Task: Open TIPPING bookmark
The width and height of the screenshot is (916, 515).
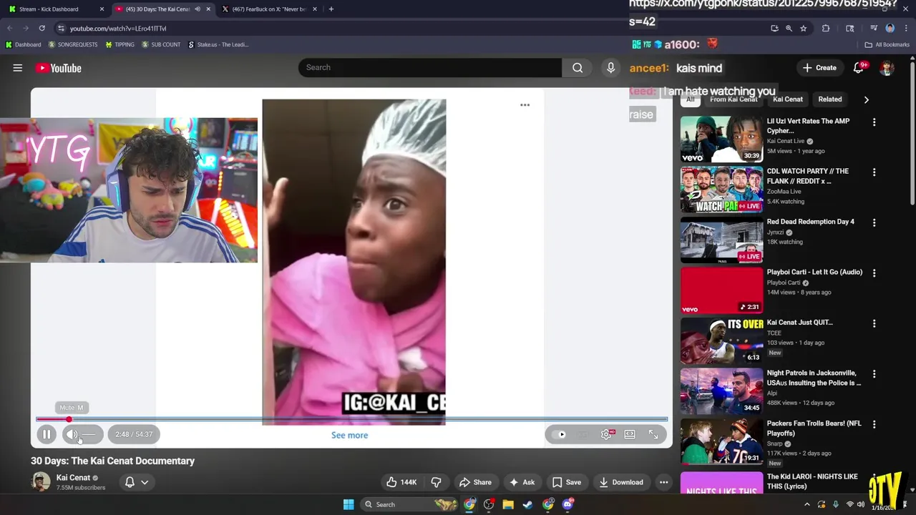Action: click(120, 44)
